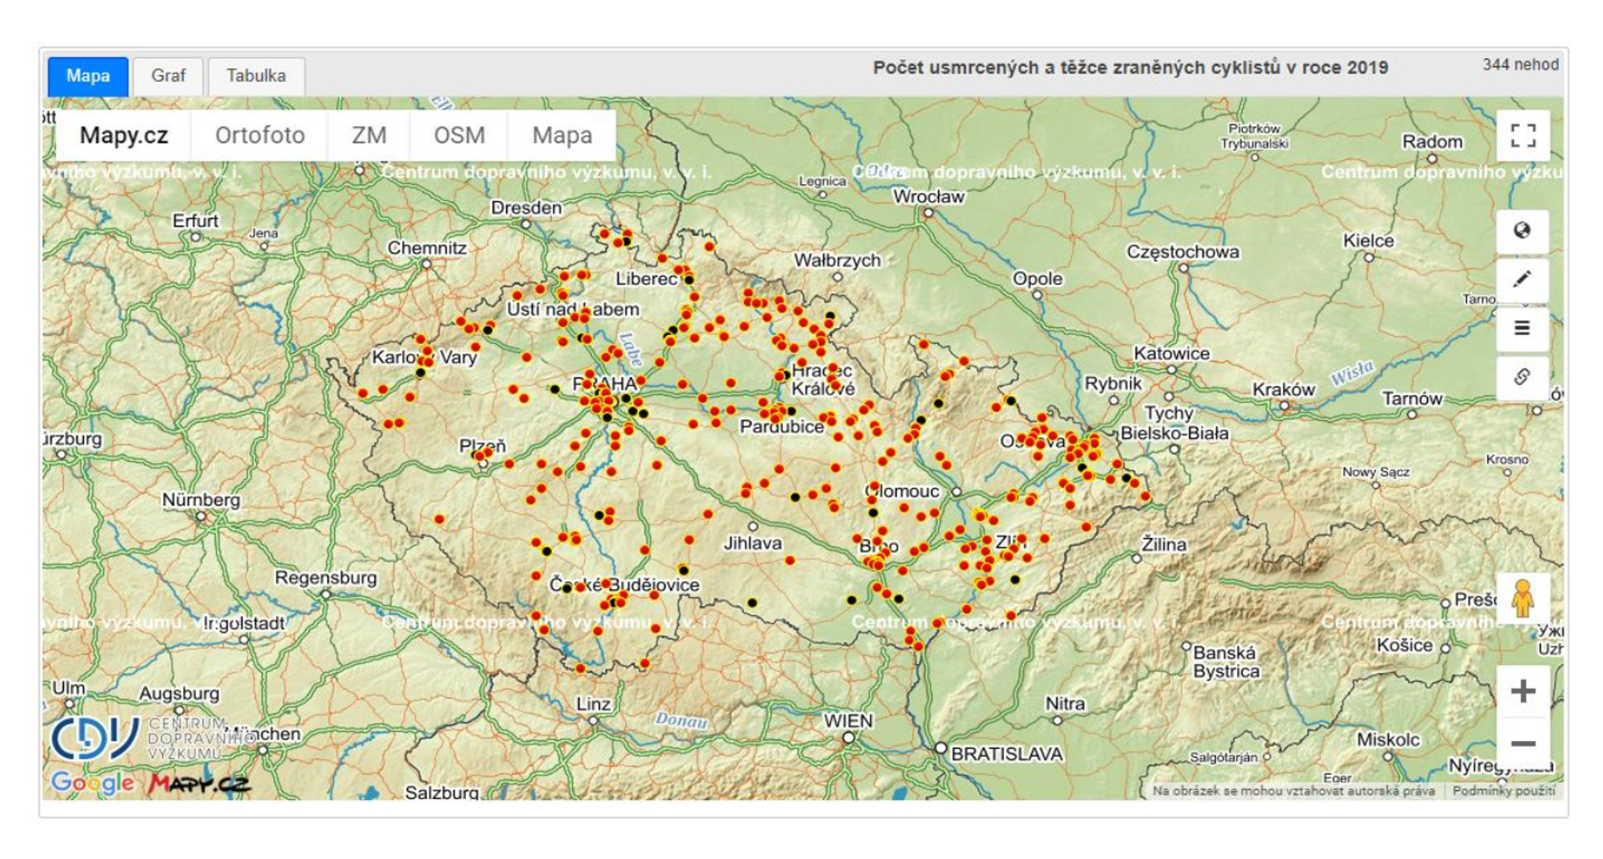1603x859 pixels.
Task: Switch base layer to Ortofoto
Action: click(x=260, y=135)
